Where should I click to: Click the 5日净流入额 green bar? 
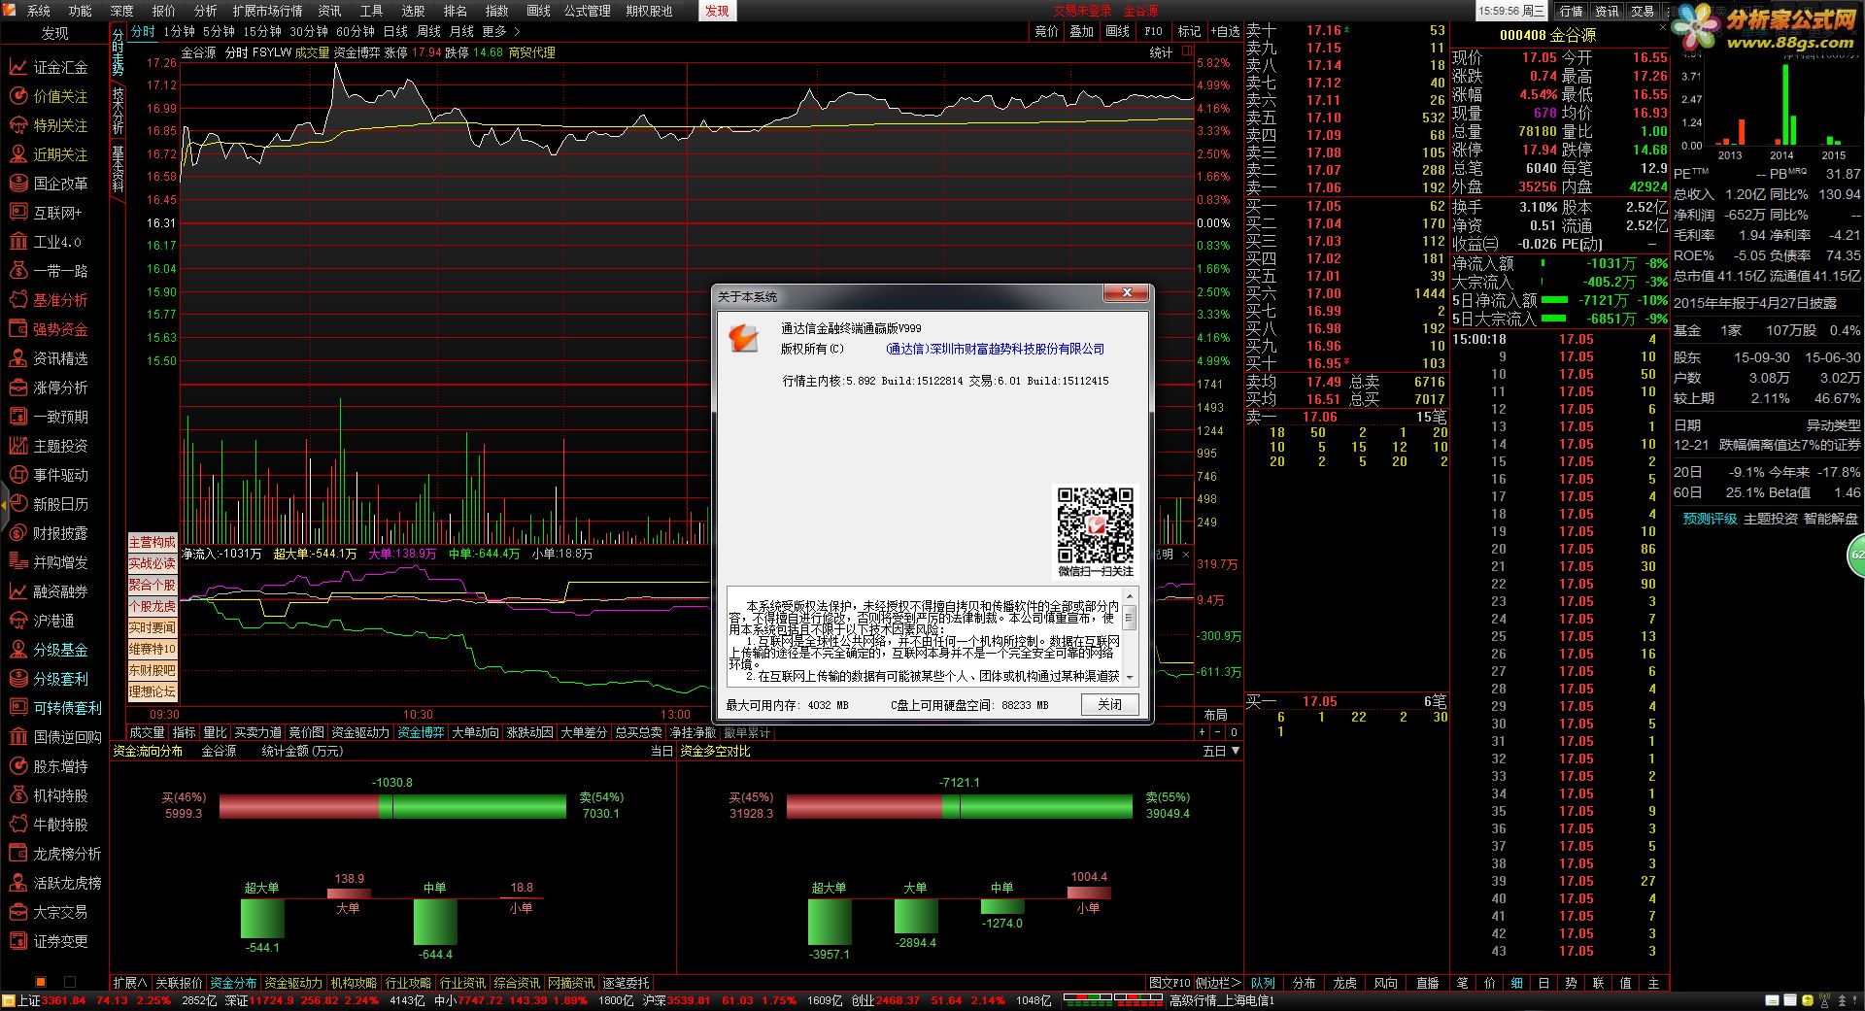1554,300
